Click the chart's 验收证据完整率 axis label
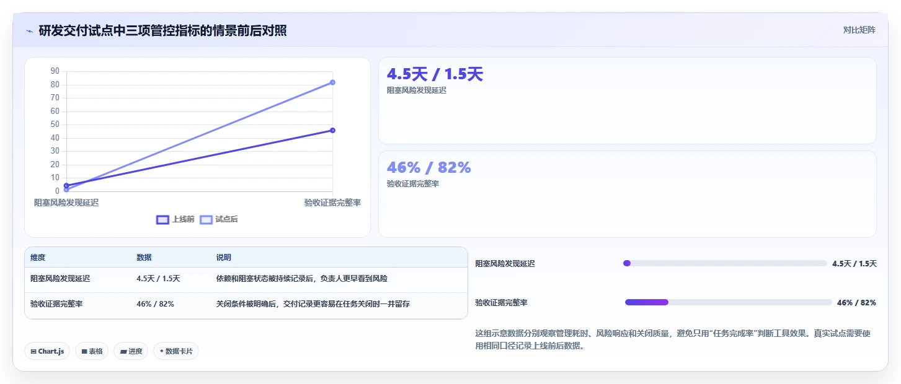 coord(332,203)
